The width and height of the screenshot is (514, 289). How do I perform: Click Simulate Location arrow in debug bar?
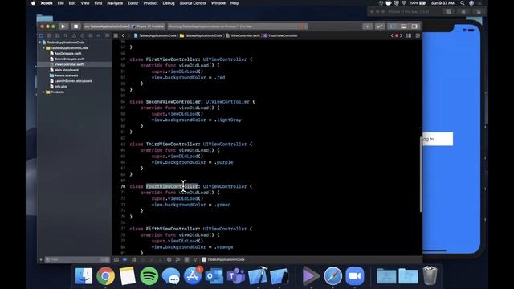(195, 259)
